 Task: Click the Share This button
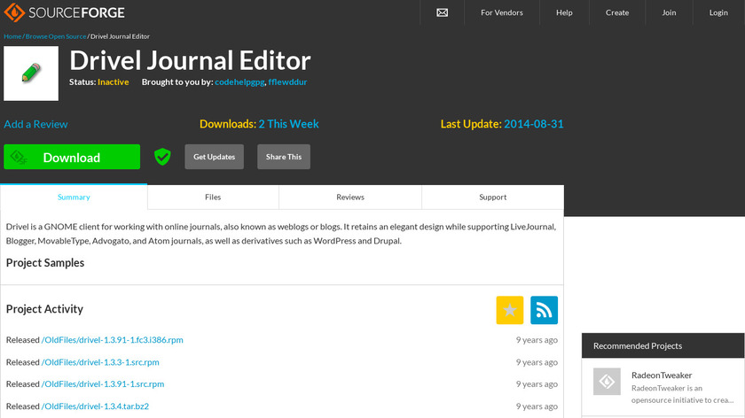click(284, 157)
